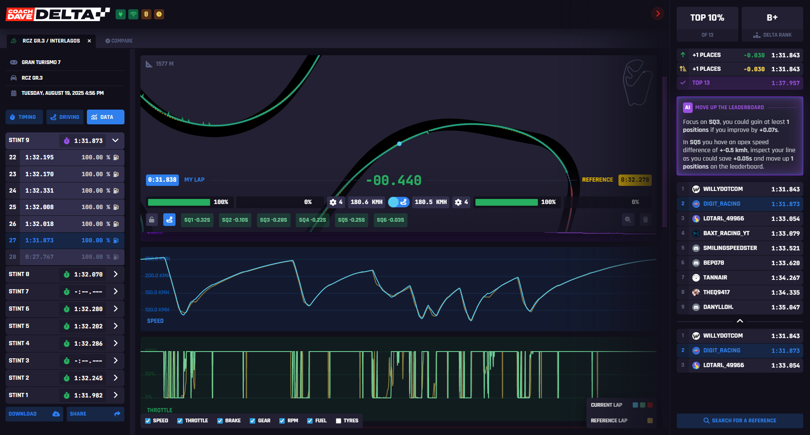Toggle the GEAR checkbox
The height and width of the screenshot is (435, 810).
click(252, 421)
